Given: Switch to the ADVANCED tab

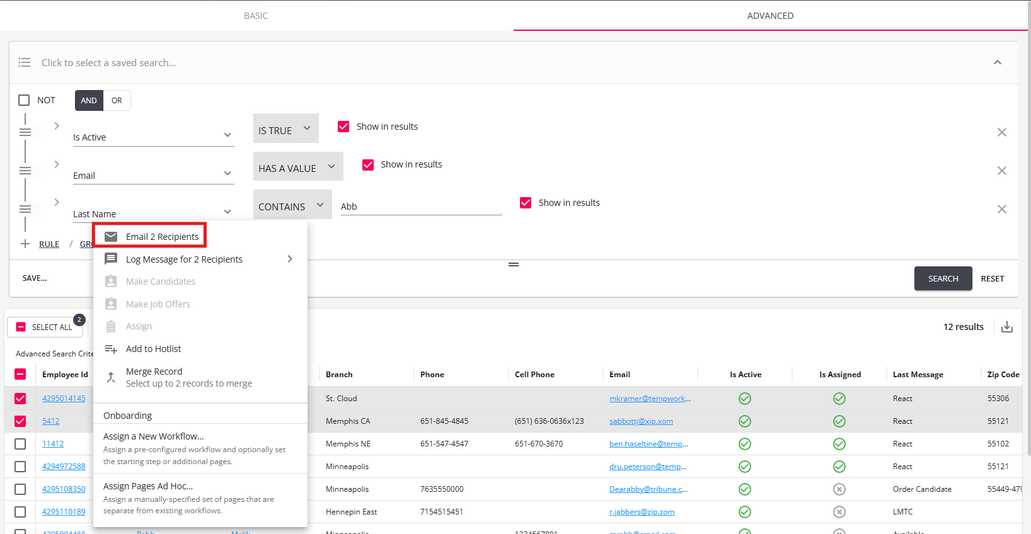Looking at the screenshot, I should [x=770, y=16].
